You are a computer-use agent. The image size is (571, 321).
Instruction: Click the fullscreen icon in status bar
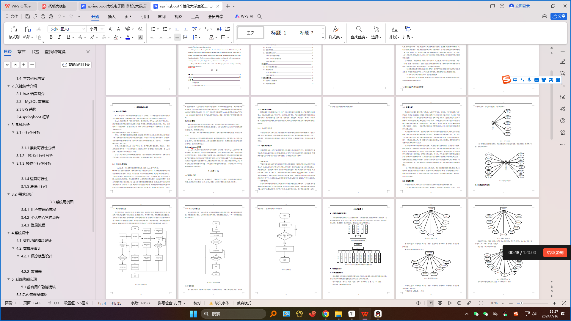[x=564, y=303]
